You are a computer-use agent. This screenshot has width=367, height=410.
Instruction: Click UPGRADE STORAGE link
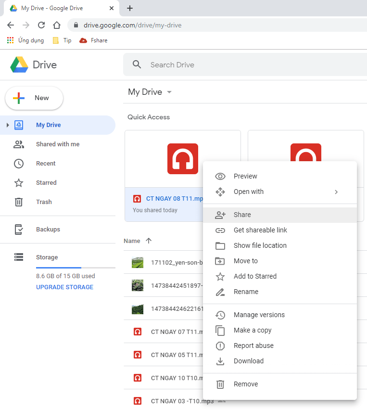pyautogui.click(x=64, y=287)
